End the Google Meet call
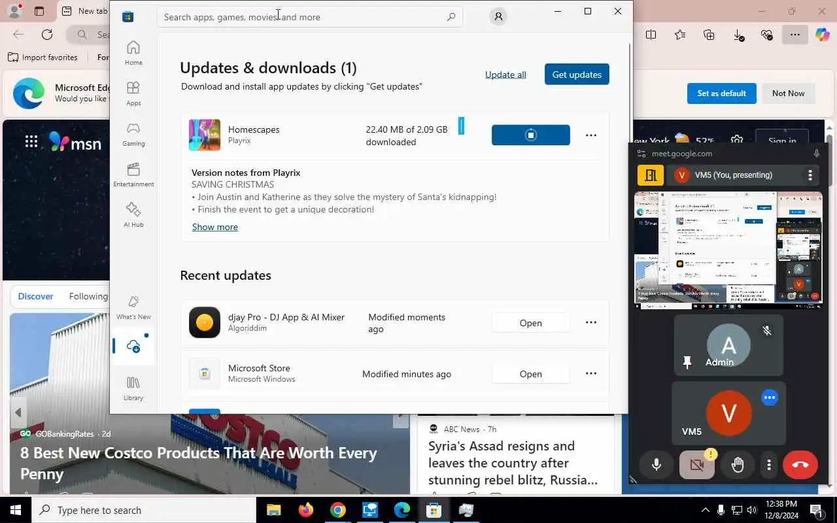Screen dimensions: 837x523 [800, 465]
